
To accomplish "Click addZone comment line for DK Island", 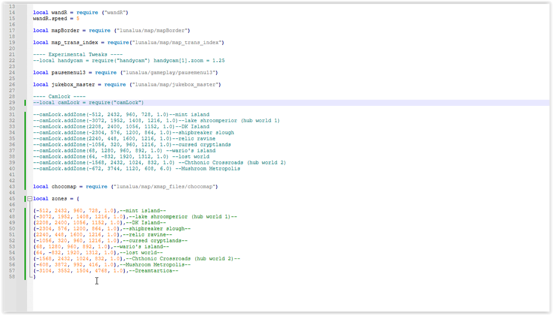I will 121,127.
